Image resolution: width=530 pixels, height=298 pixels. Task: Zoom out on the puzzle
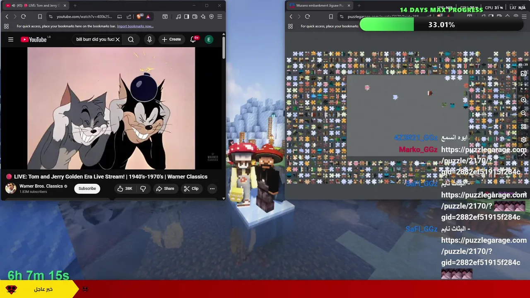[523, 113]
